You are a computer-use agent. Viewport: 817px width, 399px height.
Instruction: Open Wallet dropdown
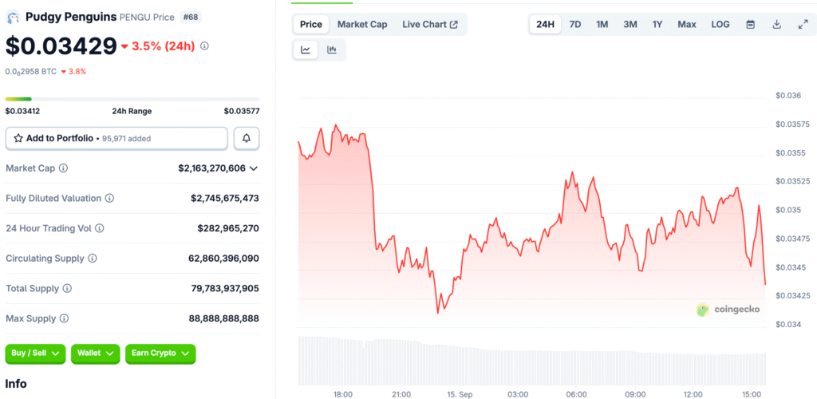96,354
